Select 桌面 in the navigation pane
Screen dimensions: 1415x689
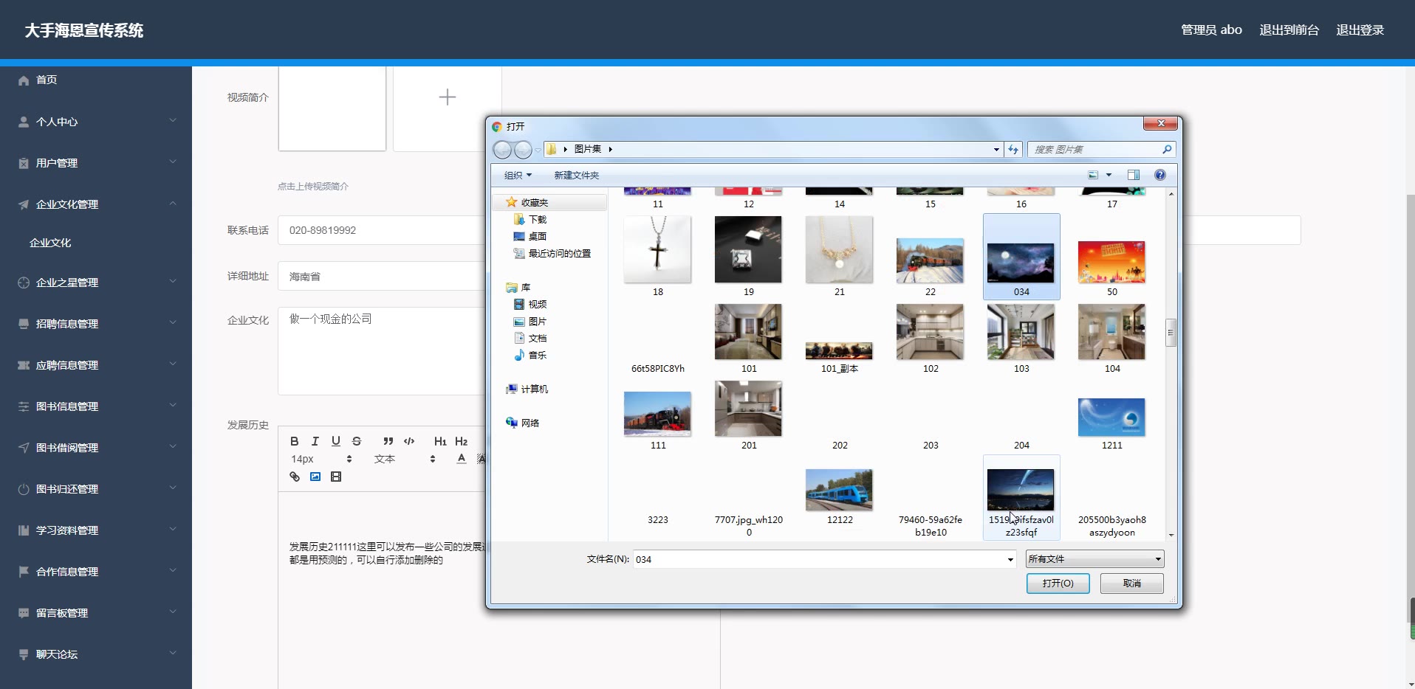coord(537,237)
